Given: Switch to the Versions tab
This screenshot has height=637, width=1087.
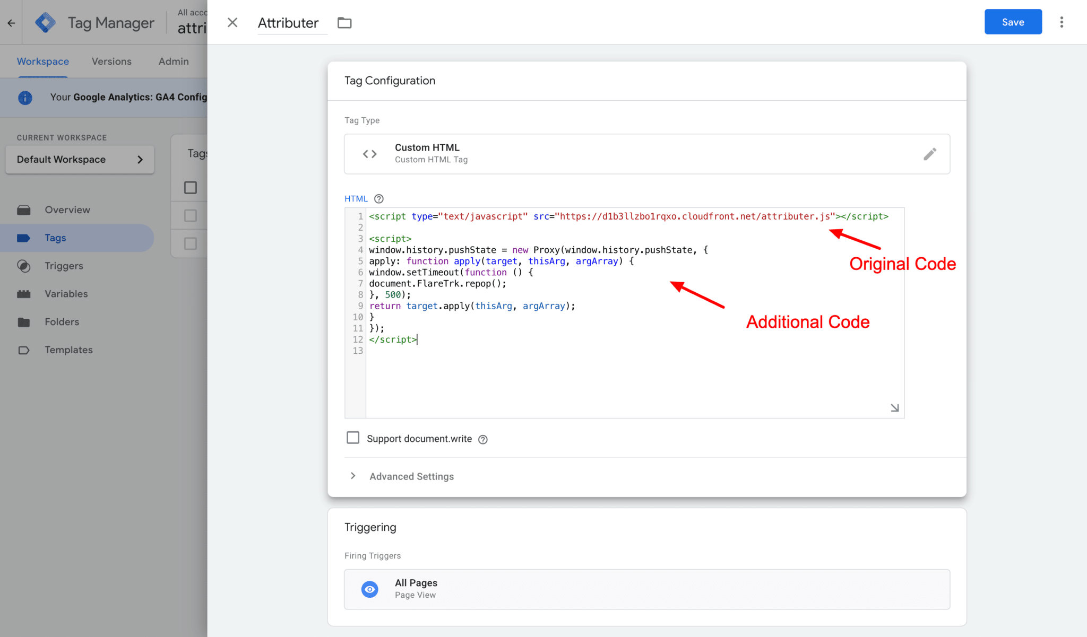Looking at the screenshot, I should [x=111, y=62].
